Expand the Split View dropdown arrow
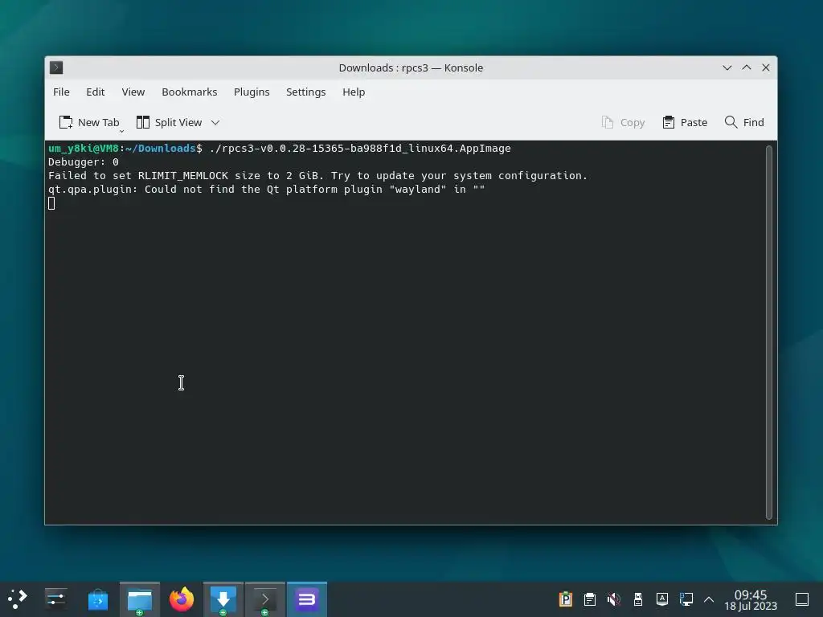Viewport: 823px width, 617px height. [215, 122]
